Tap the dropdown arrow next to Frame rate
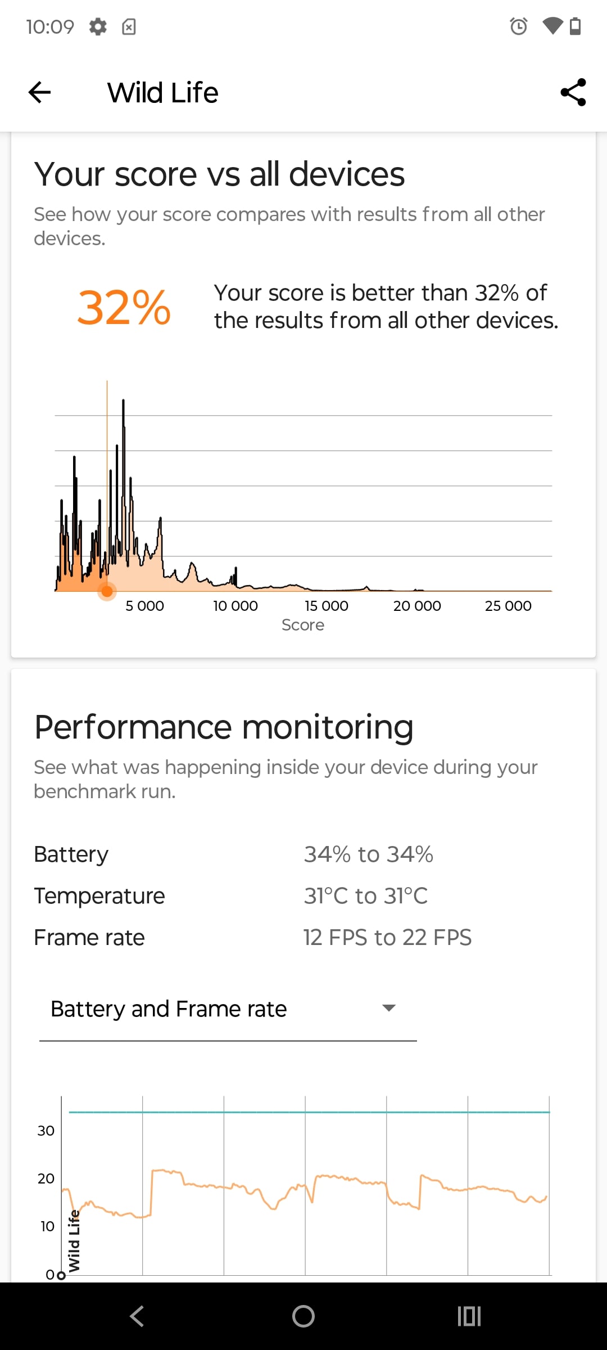607x1350 pixels. point(388,1008)
